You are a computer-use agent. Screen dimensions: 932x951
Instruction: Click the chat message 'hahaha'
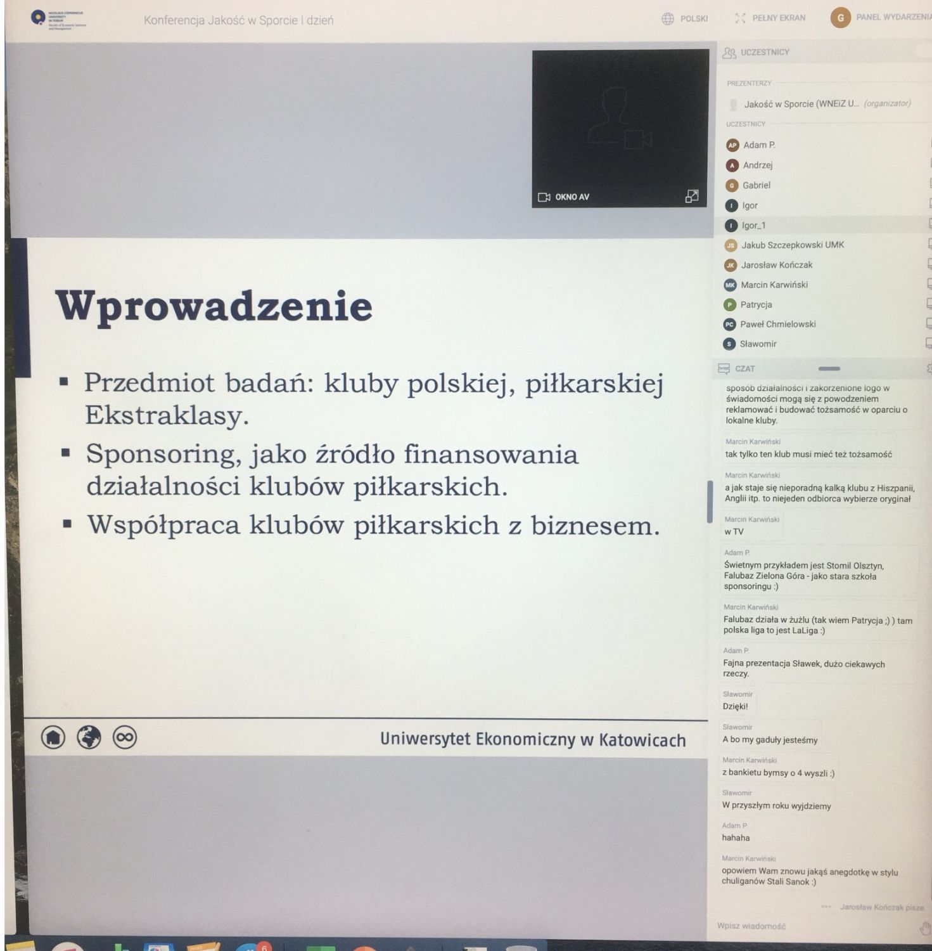point(736,838)
